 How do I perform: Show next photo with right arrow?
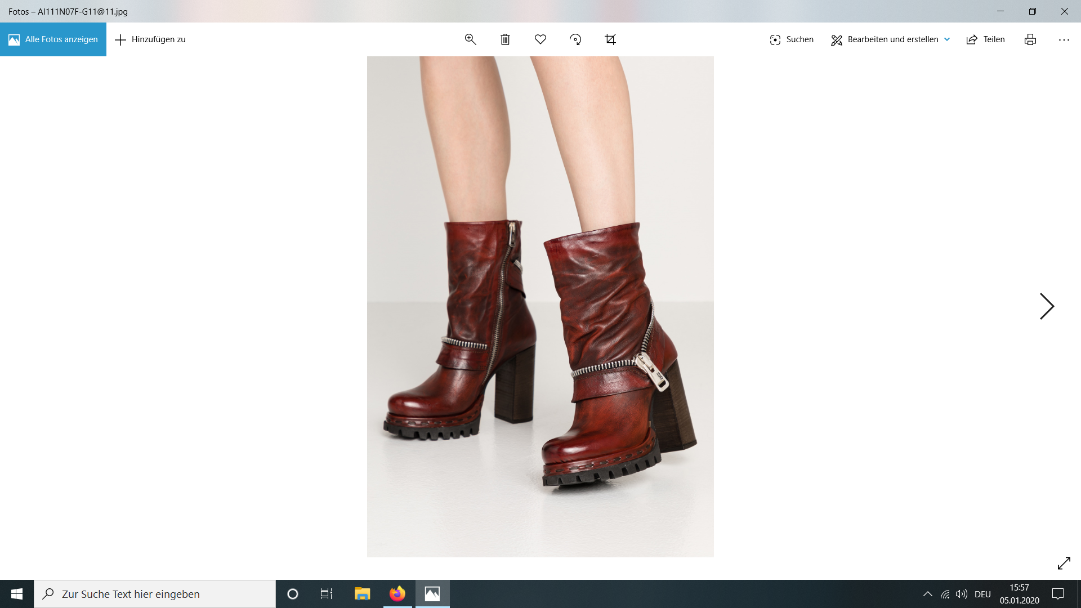point(1047,306)
